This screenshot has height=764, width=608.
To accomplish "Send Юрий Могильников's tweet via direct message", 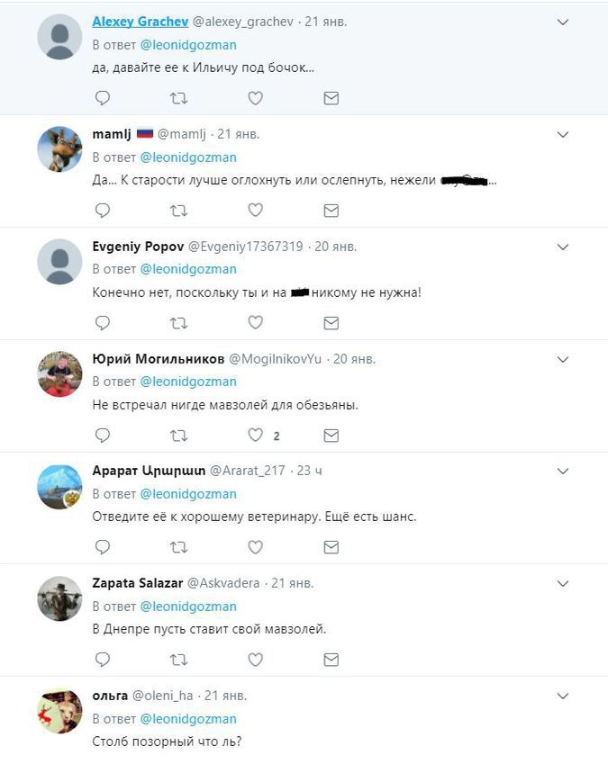I will 331,436.
